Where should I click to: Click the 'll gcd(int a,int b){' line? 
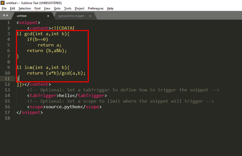(43, 34)
